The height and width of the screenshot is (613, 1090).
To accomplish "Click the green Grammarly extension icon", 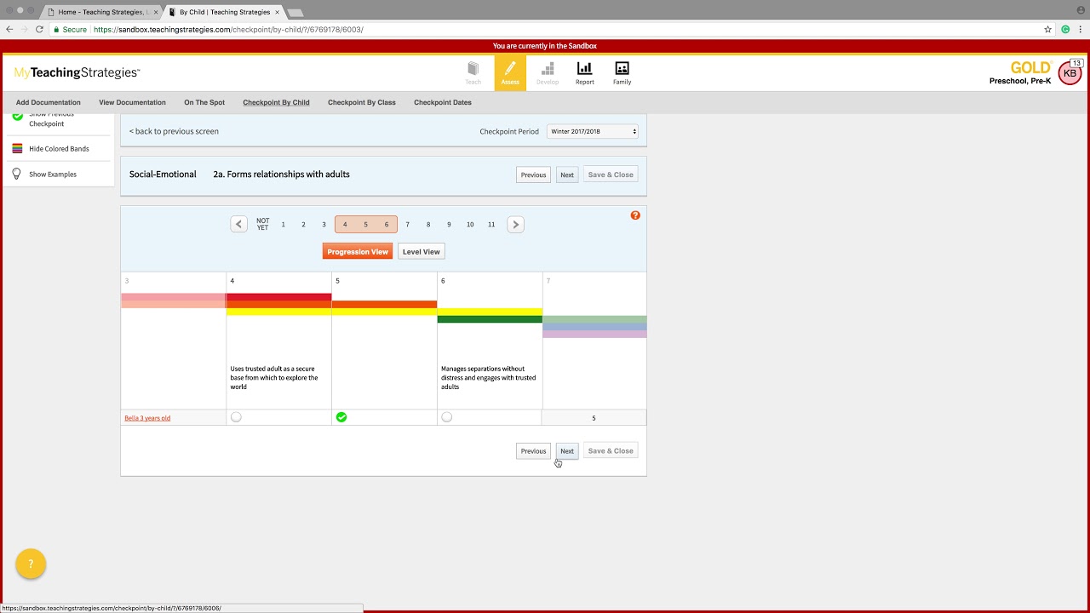I will tap(1065, 29).
